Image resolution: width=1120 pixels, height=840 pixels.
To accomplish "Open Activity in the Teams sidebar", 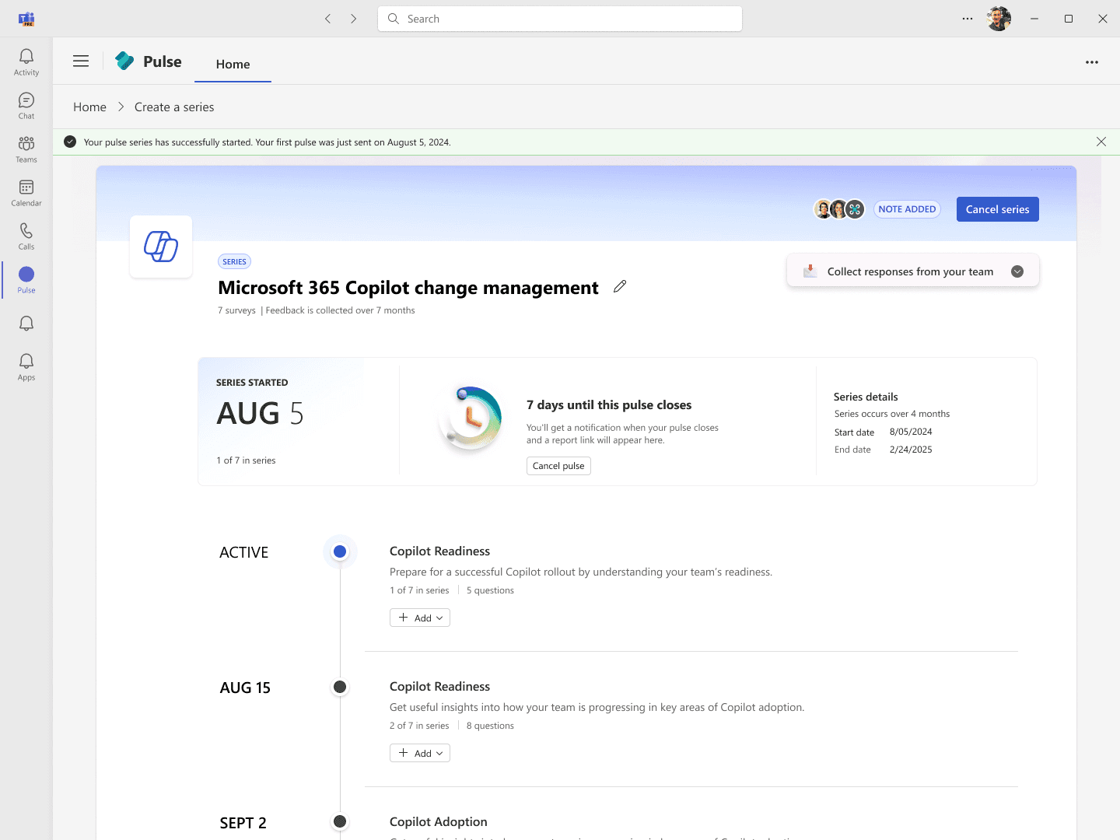I will tap(26, 62).
